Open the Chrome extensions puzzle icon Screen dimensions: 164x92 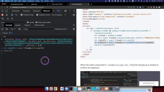click(157, 7)
